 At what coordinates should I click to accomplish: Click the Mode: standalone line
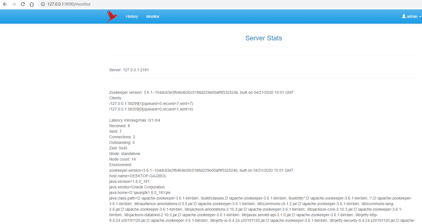point(125,154)
